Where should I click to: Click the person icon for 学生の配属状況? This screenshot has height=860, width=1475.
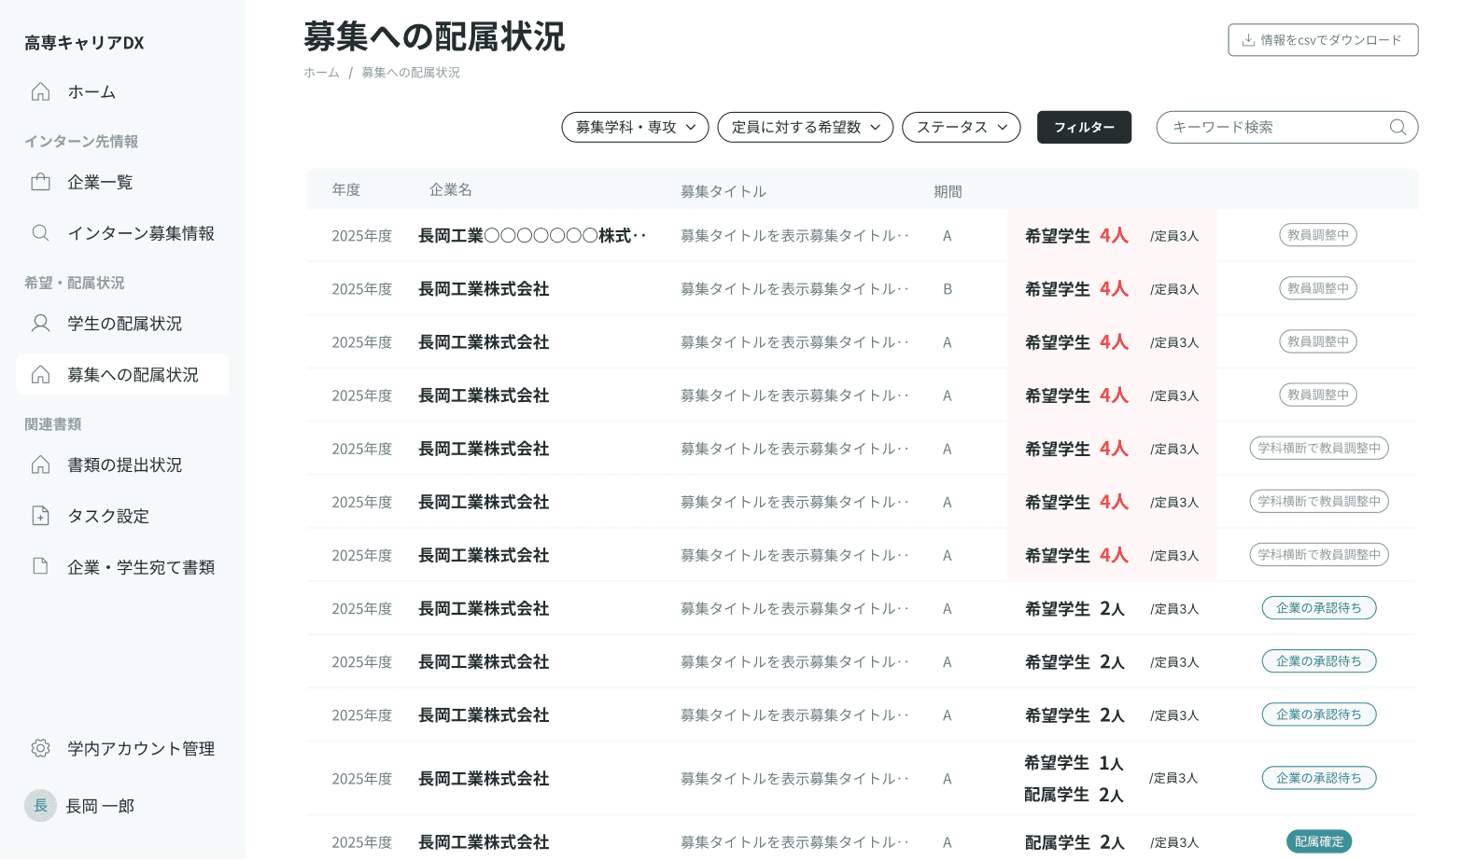pos(41,324)
